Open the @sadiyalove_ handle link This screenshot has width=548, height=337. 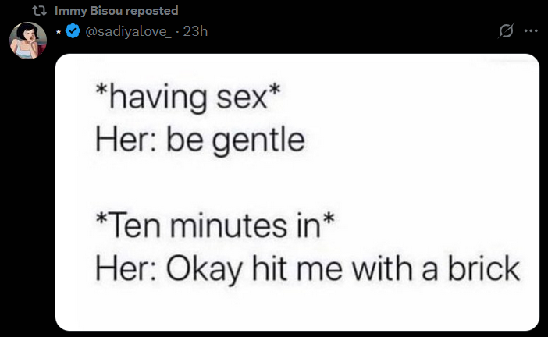(x=129, y=31)
